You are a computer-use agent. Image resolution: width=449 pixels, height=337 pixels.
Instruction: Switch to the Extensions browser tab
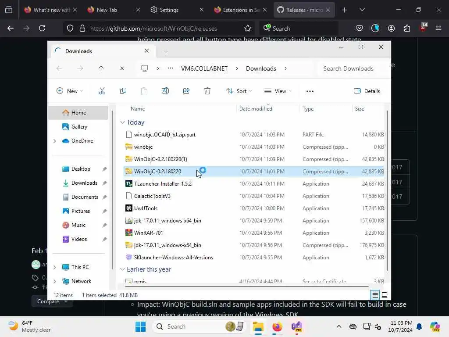240,10
